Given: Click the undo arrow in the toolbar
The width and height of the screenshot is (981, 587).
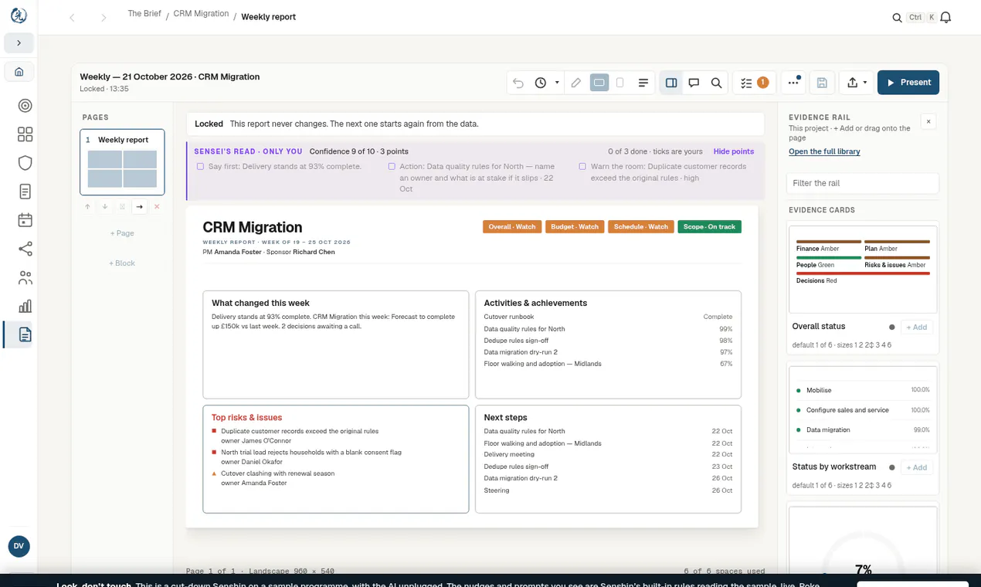Looking at the screenshot, I should tap(518, 83).
